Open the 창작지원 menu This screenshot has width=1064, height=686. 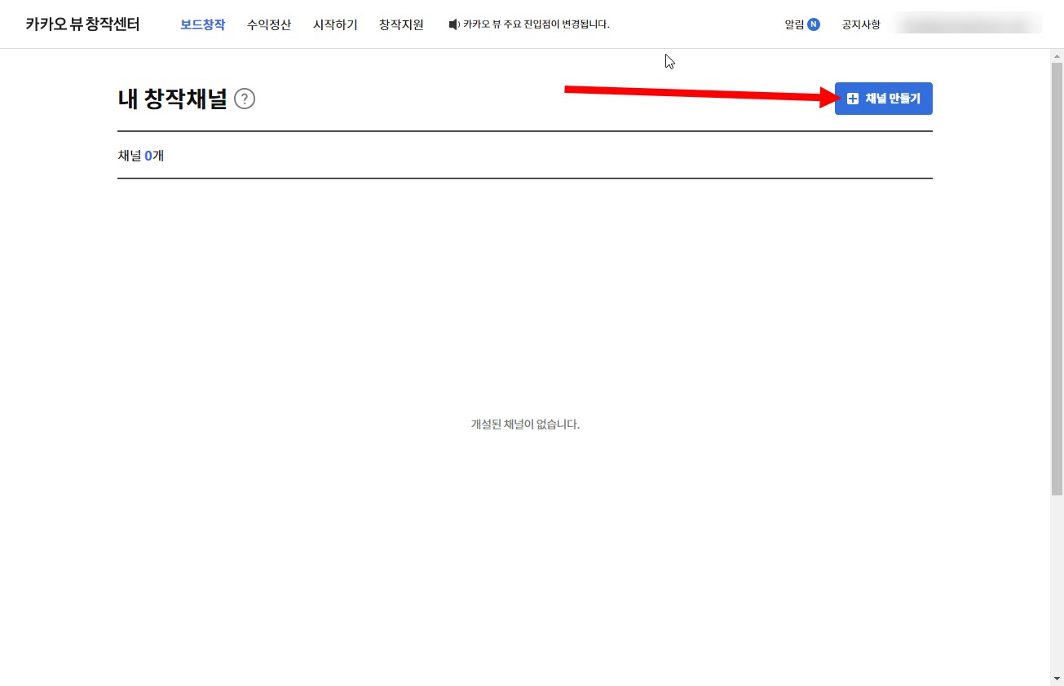coord(401,24)
